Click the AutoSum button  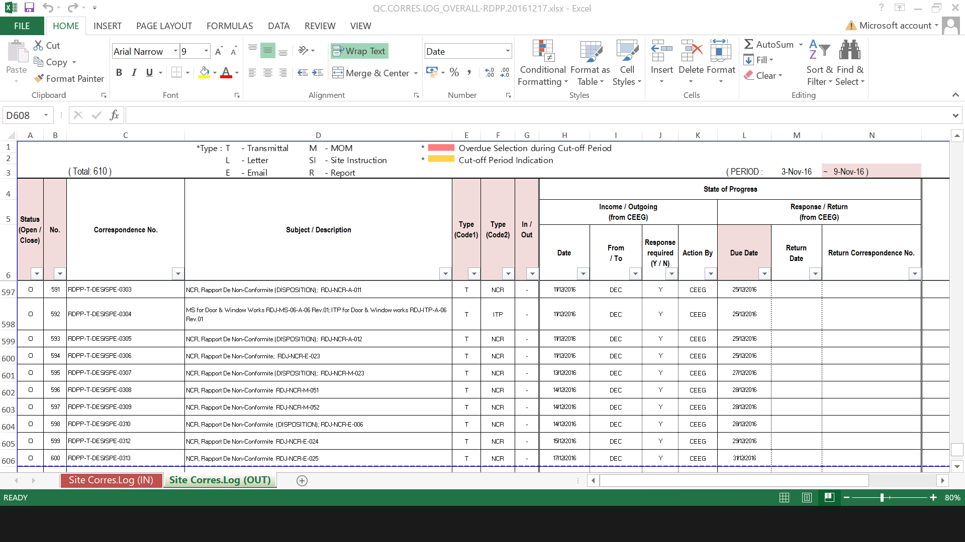click(769, 45)
